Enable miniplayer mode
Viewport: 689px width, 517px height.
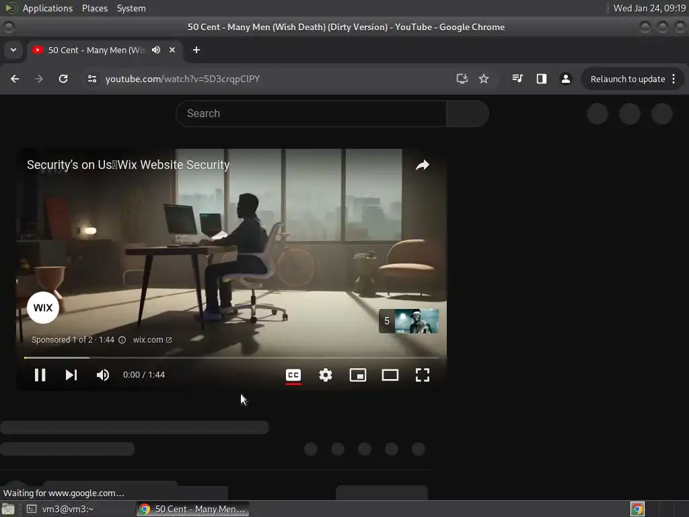[358, 375]
